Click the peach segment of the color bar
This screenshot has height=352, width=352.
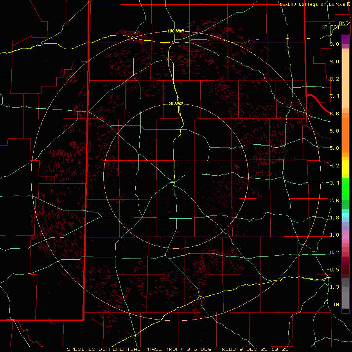[345, 81]
